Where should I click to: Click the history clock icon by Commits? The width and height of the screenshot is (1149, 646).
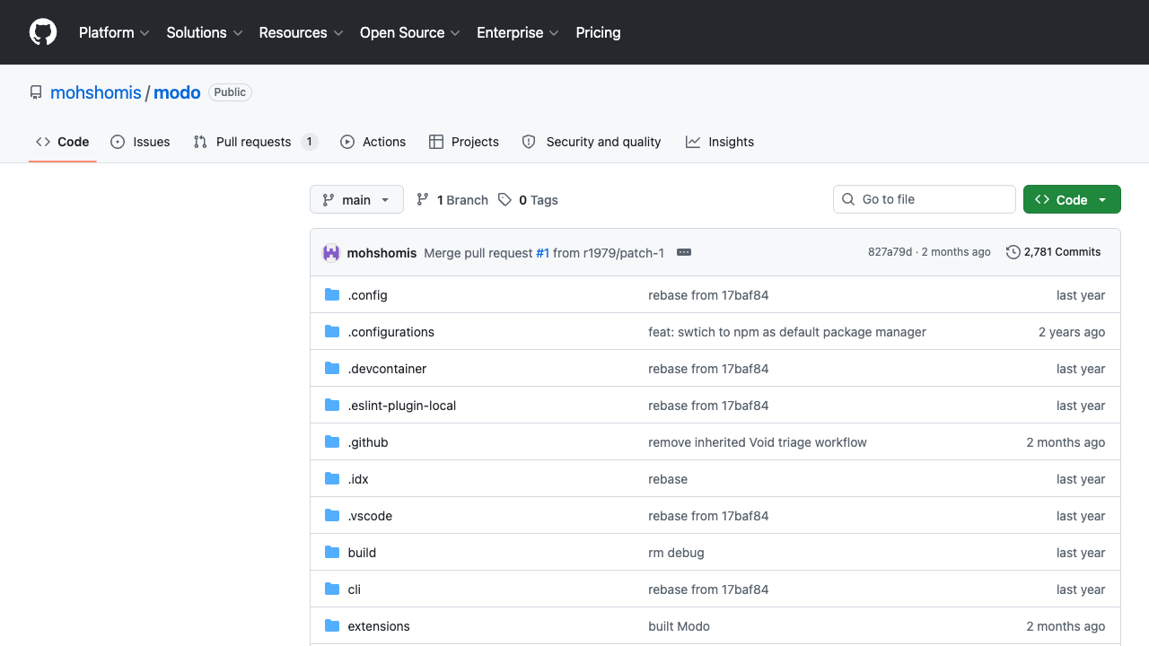(x=1013, y=252)
